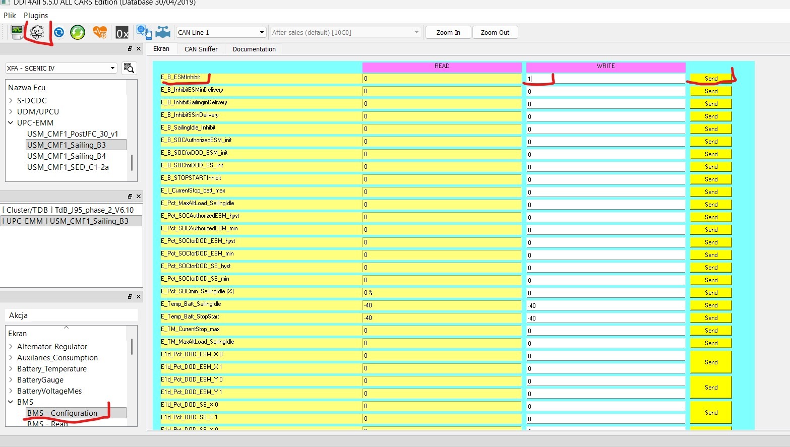Image resolution: width=790 pixels, height=447 pixels.
Task: Click the orange heart diagnostic icon
Action: (100, 32)
